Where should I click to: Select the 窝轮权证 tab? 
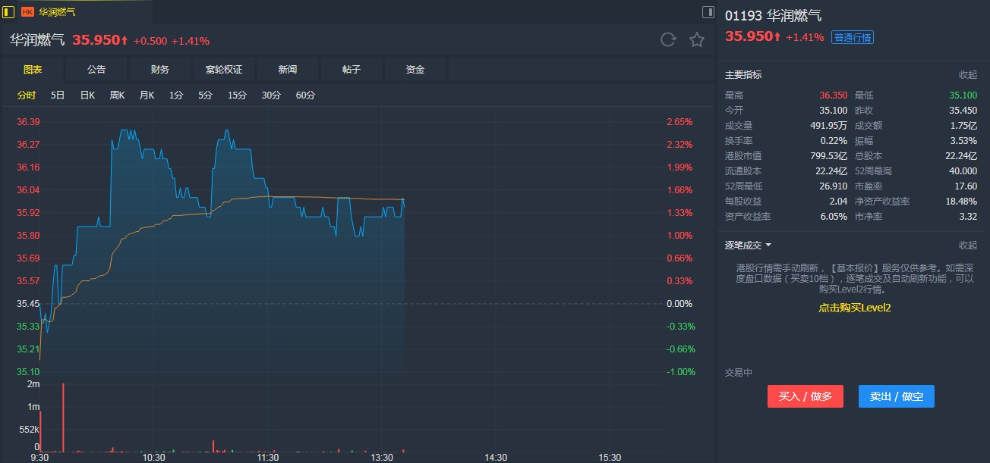[x=224, y=70]
